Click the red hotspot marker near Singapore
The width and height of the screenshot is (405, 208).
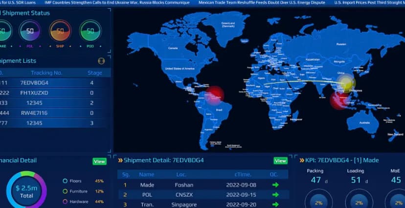click(338, 100)
